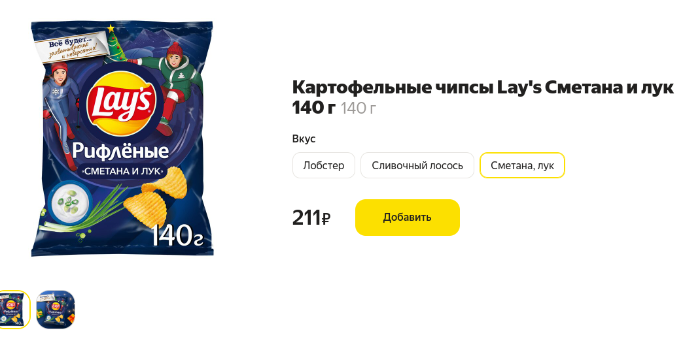Screen dimensions: 683x341
Task: Select the Лобстер flavor option
Action: click(x=324, y=165)
